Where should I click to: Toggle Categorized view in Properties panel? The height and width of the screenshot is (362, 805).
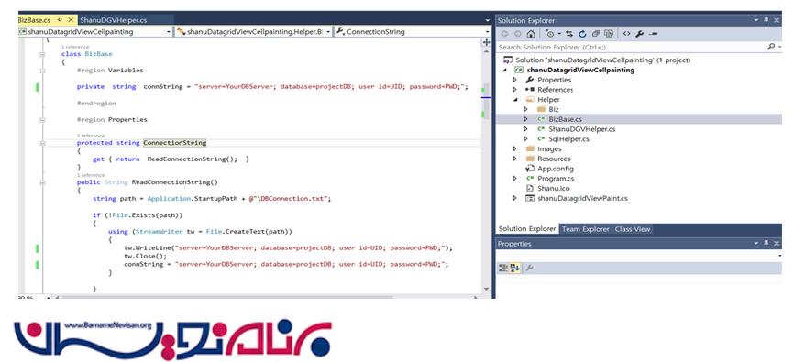tap(503, 268)
